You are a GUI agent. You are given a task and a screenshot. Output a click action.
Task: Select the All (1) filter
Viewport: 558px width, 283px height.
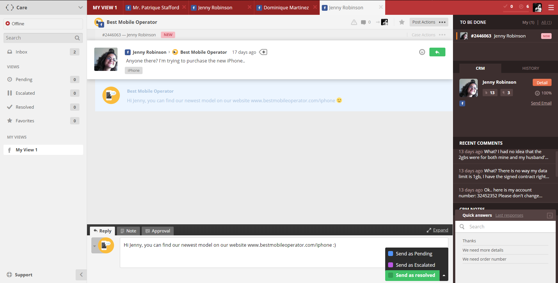tap(546, 22)
